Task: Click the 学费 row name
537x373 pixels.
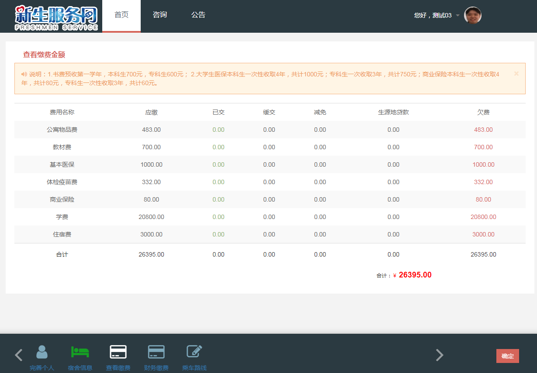Action: point(62,217)
